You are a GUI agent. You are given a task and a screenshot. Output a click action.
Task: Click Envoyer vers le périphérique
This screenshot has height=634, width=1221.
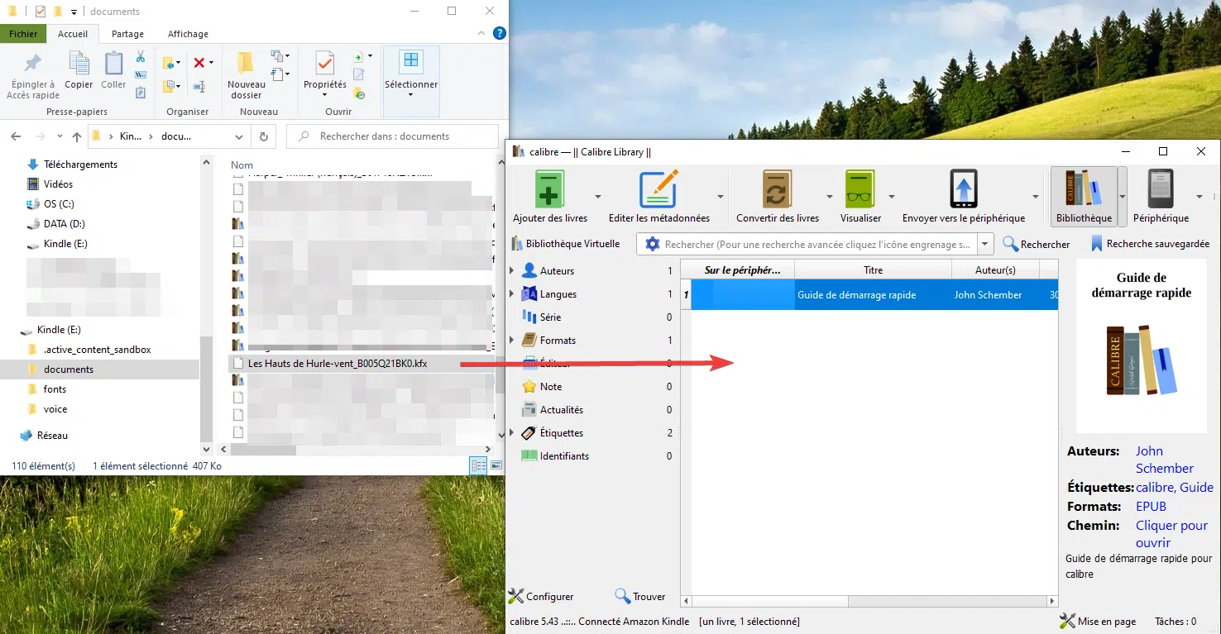(x=964, y=197)
